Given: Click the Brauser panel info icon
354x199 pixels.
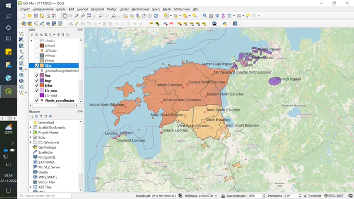Looking at the screenshot, I should point(50,116).
